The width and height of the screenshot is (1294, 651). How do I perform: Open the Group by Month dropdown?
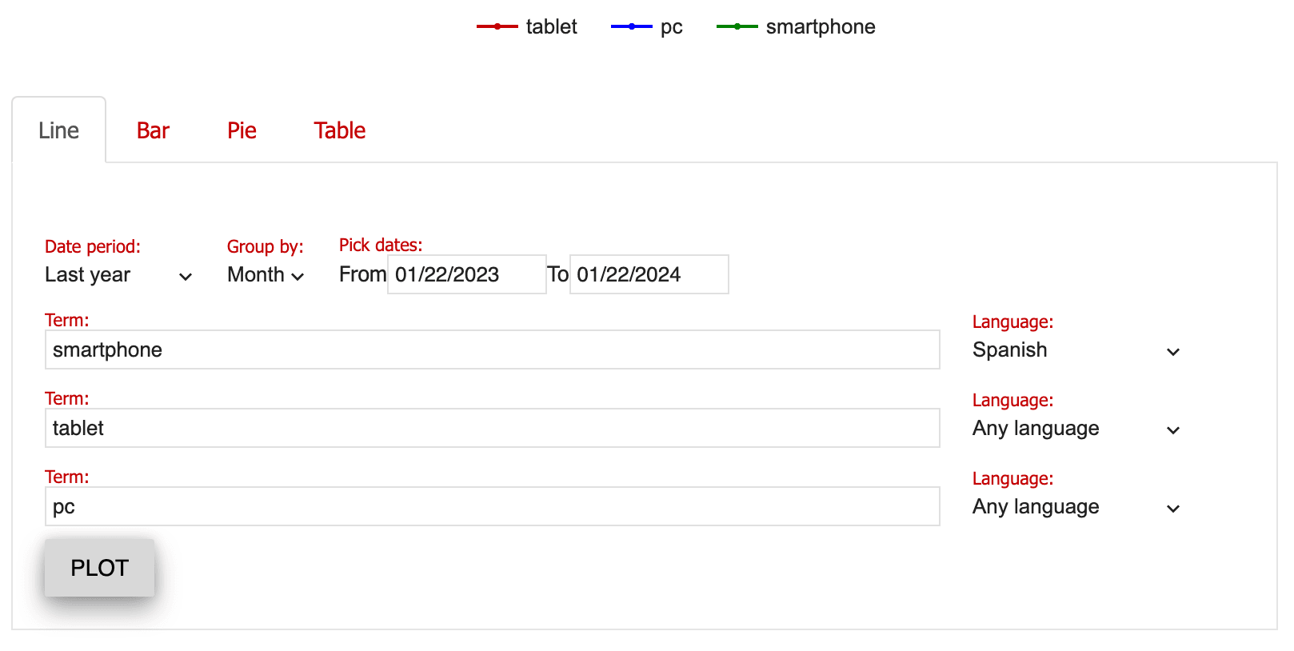pyautogui.click(x=265, y=275)
